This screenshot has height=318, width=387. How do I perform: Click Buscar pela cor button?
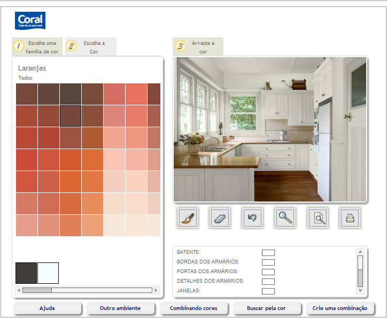tap(267, 308)
